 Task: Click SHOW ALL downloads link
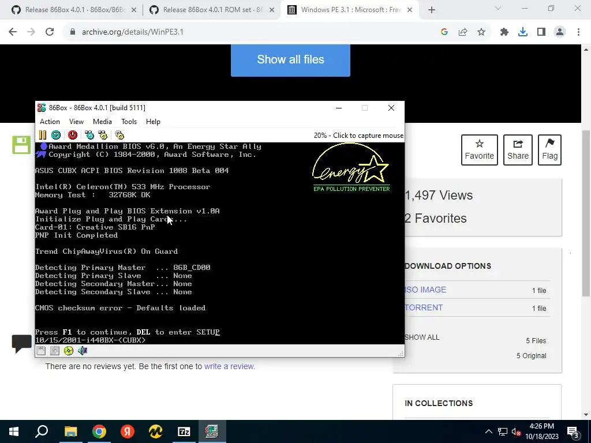(x=422, y=337)
